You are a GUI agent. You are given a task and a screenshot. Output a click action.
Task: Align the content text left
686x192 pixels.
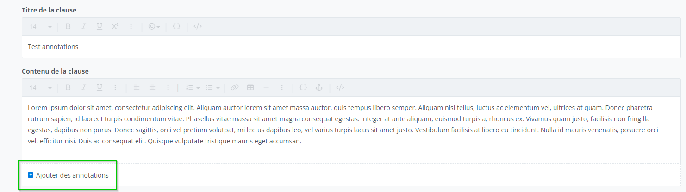point(137,87)
